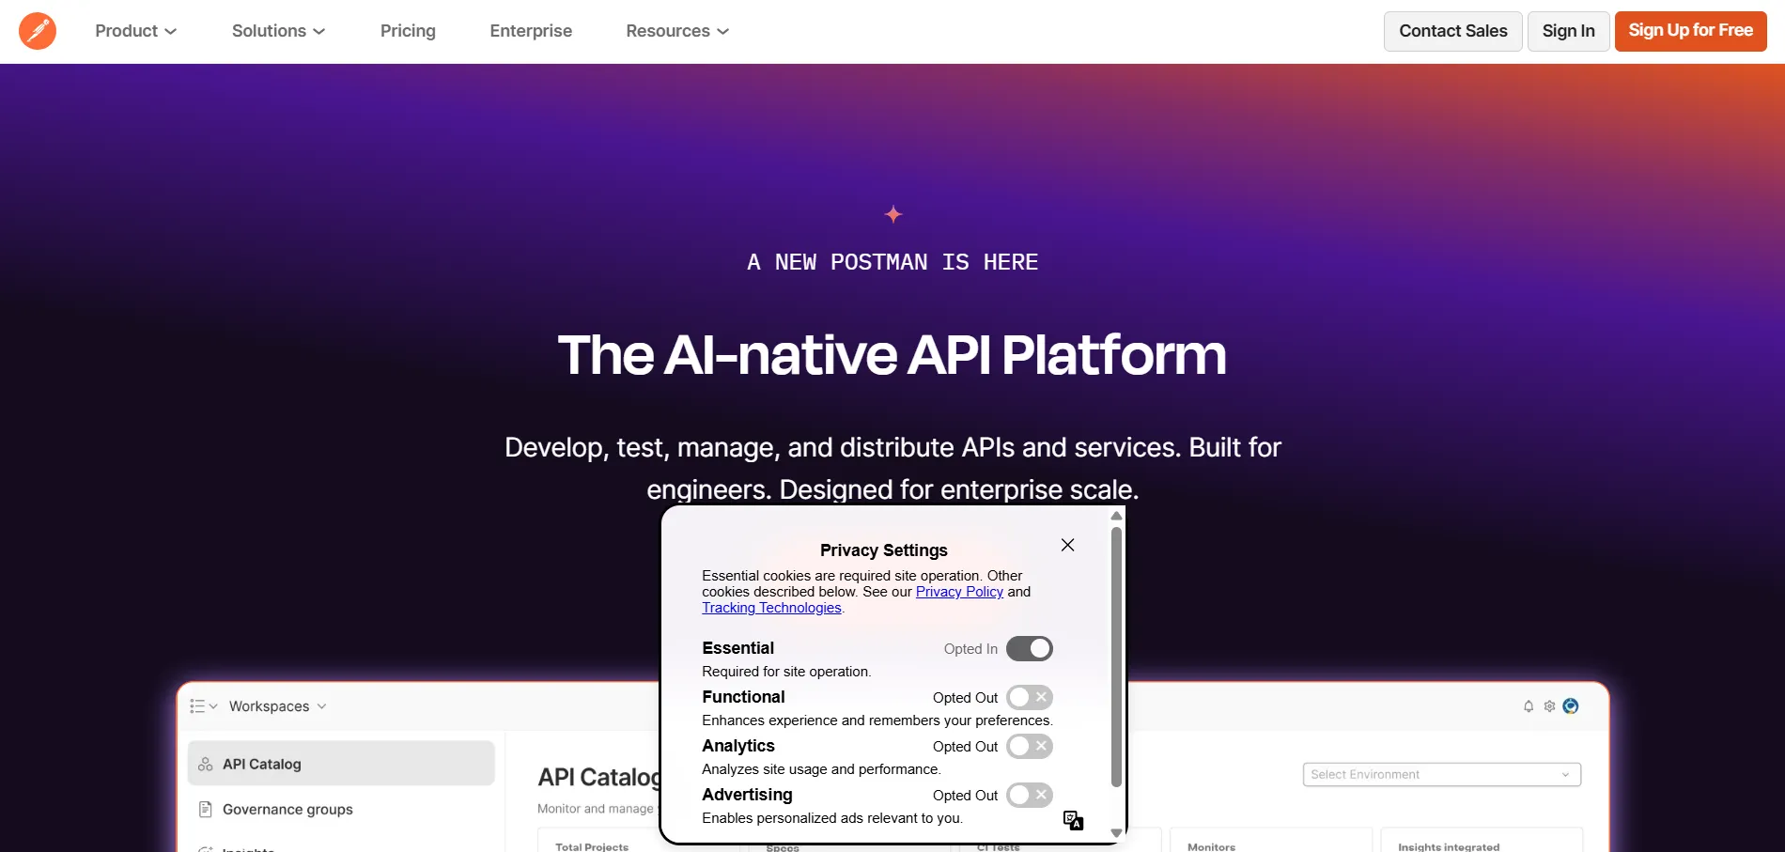The image size is (1785, 852).
Task: Open the Workspaces dropdown
Action: point(278,706)
